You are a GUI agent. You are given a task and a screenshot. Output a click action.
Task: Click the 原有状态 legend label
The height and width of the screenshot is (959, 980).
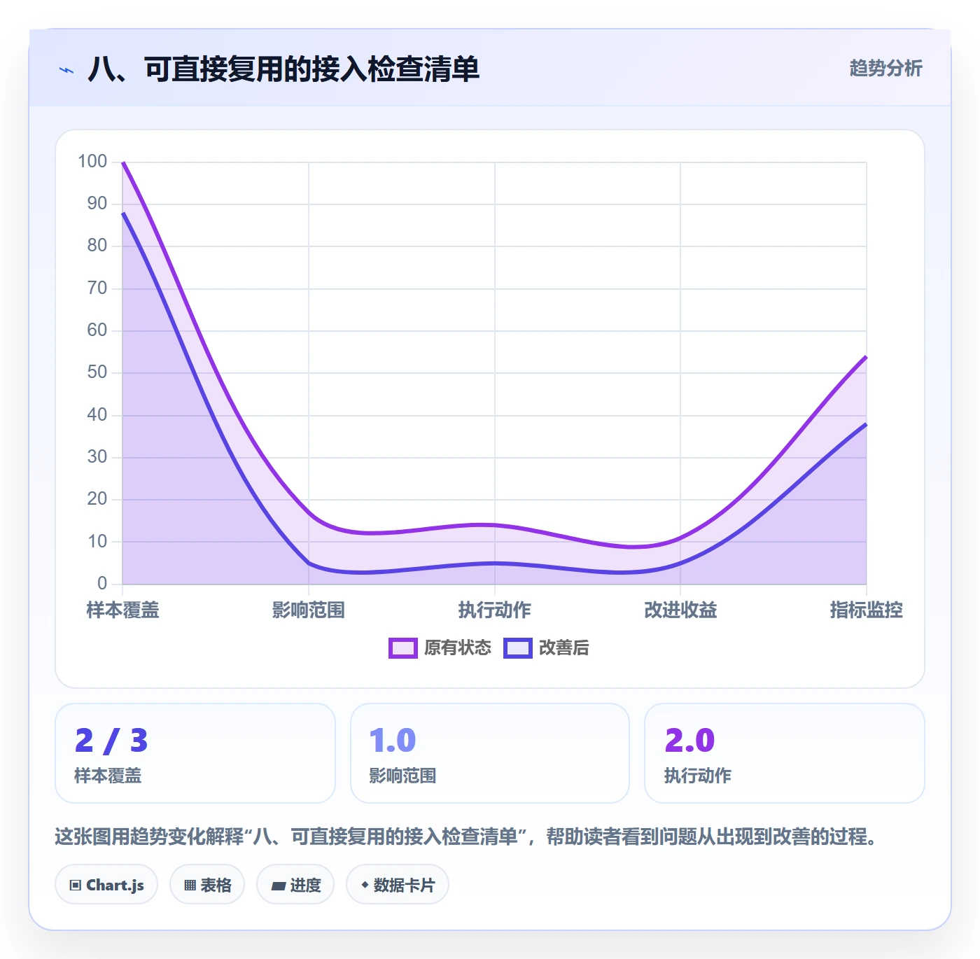[x=458, y=648]
